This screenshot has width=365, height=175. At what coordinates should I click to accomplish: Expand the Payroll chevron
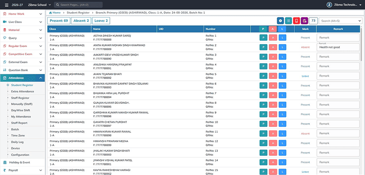pyautogui.click(x=41, y=170)
